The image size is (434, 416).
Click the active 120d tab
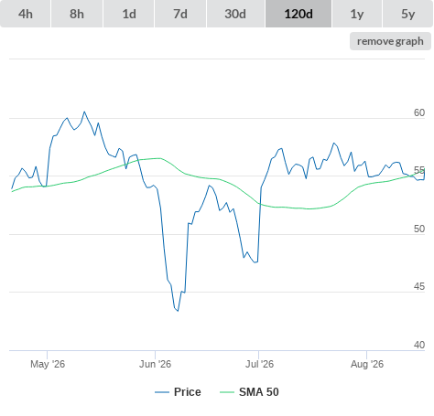[x=298, y=14]
